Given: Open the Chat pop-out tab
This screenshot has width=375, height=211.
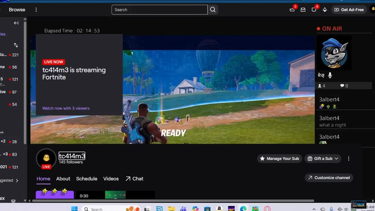Looking at the screenshot, I should 134,179.
